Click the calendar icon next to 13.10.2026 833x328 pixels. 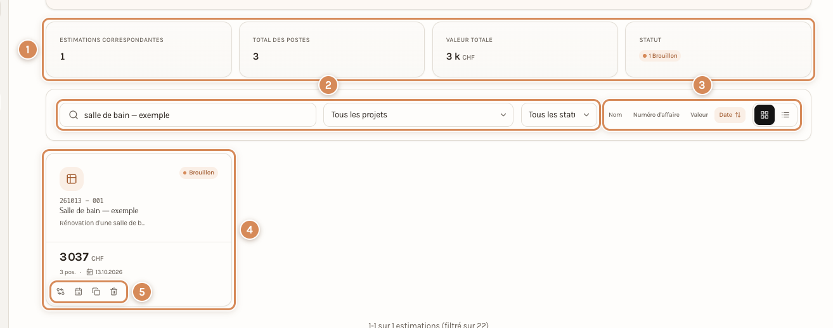[90, 272]
